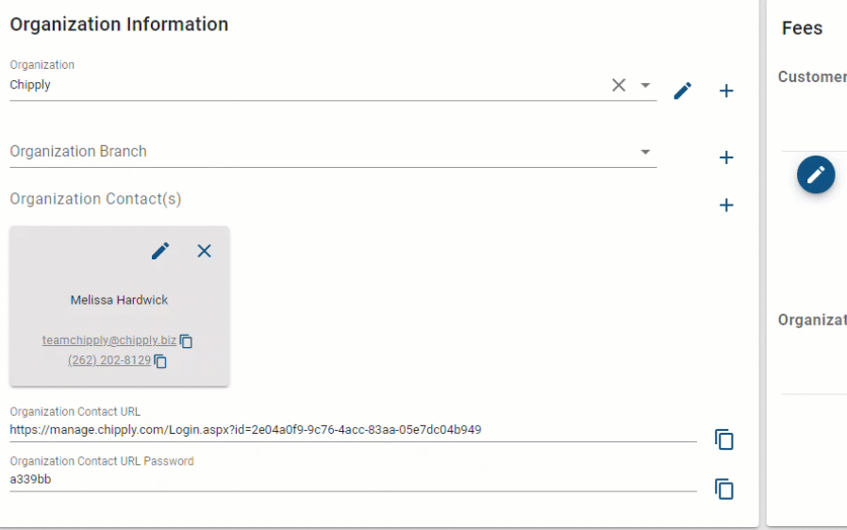Copy the phone number (262) 202-8129
Viewport: 847px width, 530px height.
(160, 361)
